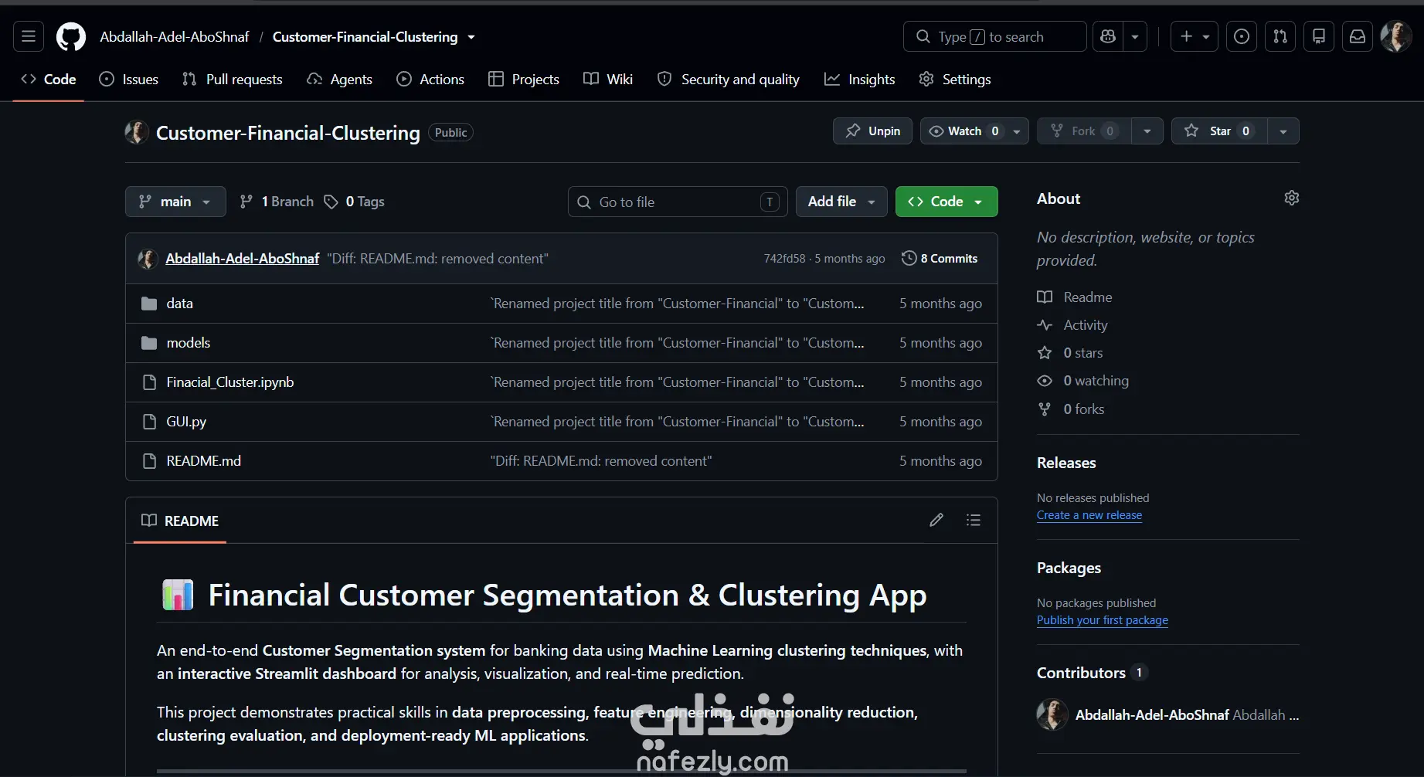
Task: Open the README outline list icon
Action: (x=974, y=521)
